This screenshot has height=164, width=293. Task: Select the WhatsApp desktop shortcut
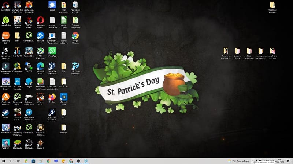point(52,52)
